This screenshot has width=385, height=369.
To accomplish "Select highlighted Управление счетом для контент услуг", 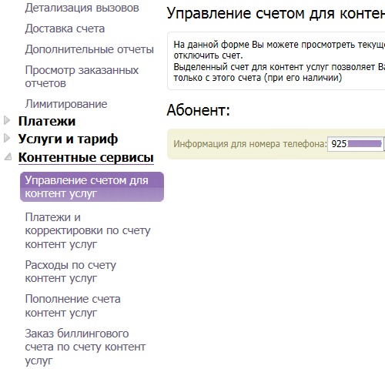I will [92, 186].
